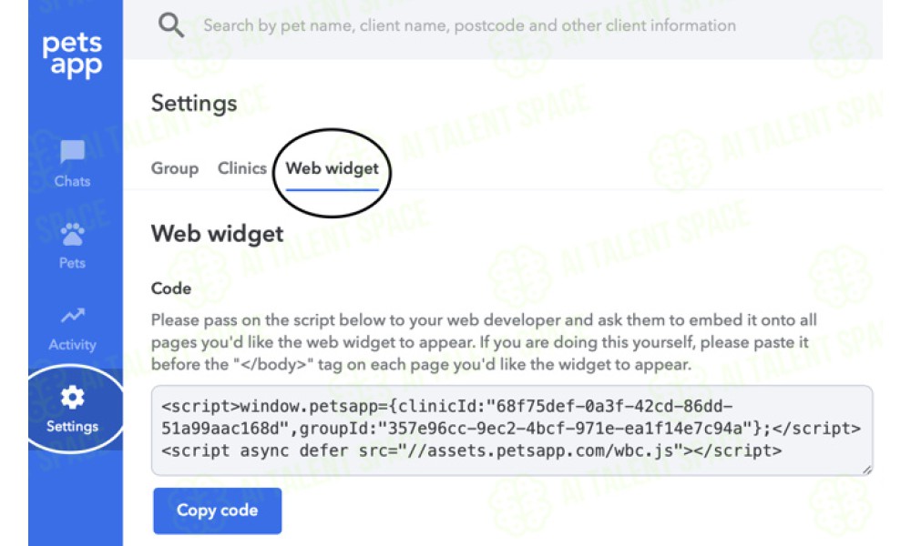This screenshot has height=546, width=911.
Task: Click the code box resize handle corner
Action: (866, 470)
